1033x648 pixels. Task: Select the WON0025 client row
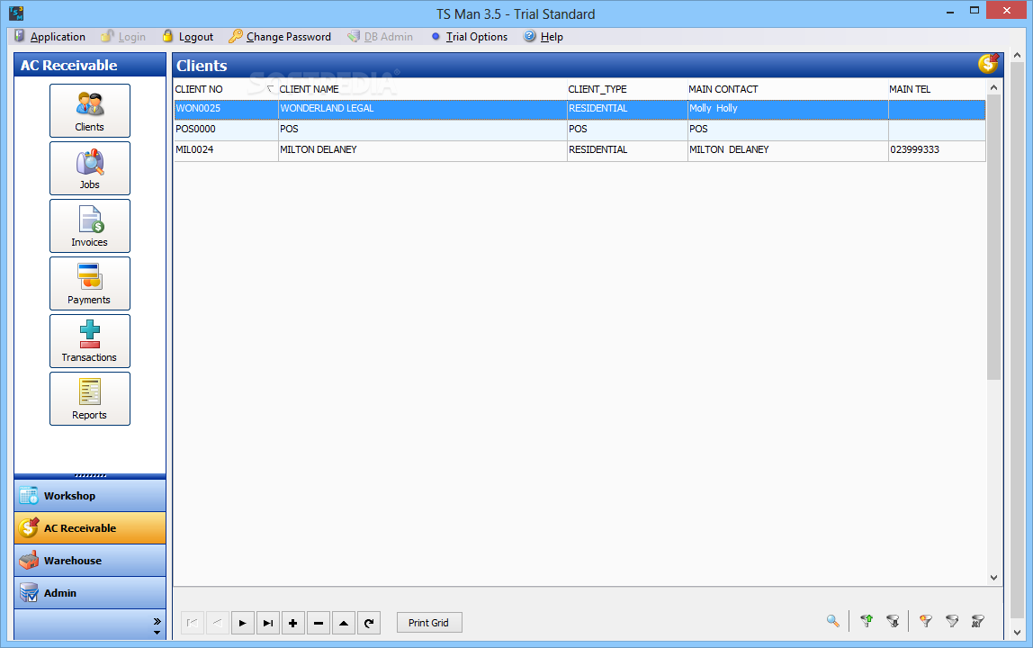[x=579, y=109]
